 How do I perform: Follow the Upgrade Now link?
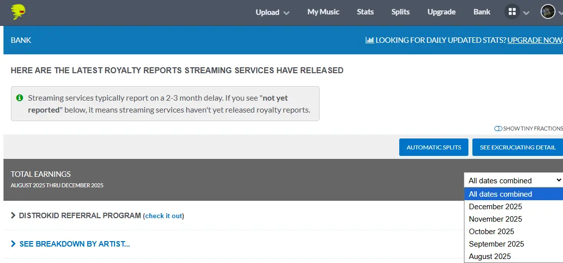coord(535,40)
